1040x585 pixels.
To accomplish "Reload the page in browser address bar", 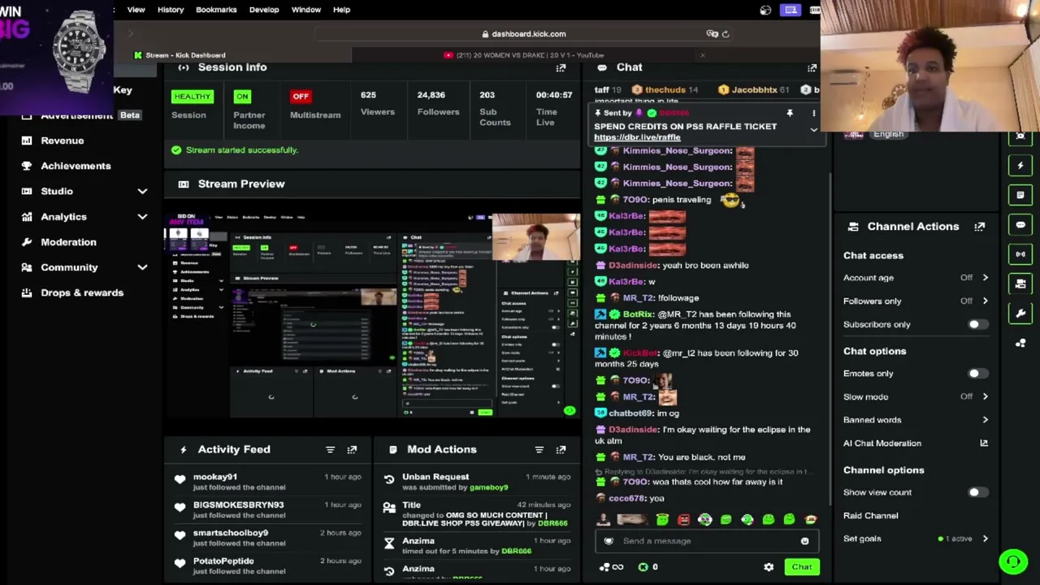I will (x=726, y=34).
